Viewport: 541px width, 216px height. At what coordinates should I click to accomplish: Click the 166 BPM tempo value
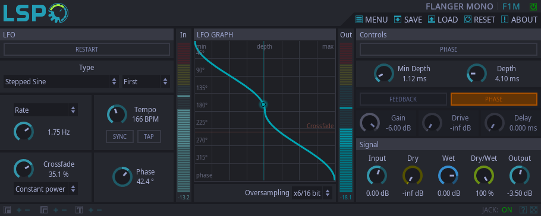pos(145,119)
